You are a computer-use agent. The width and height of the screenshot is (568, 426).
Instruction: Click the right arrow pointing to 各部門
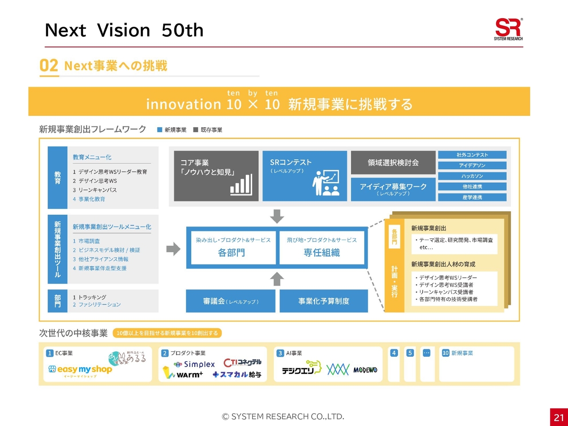click(173, 249)
